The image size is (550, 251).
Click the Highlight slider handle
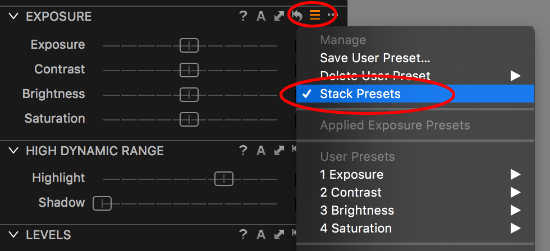(x=224, y=179)
